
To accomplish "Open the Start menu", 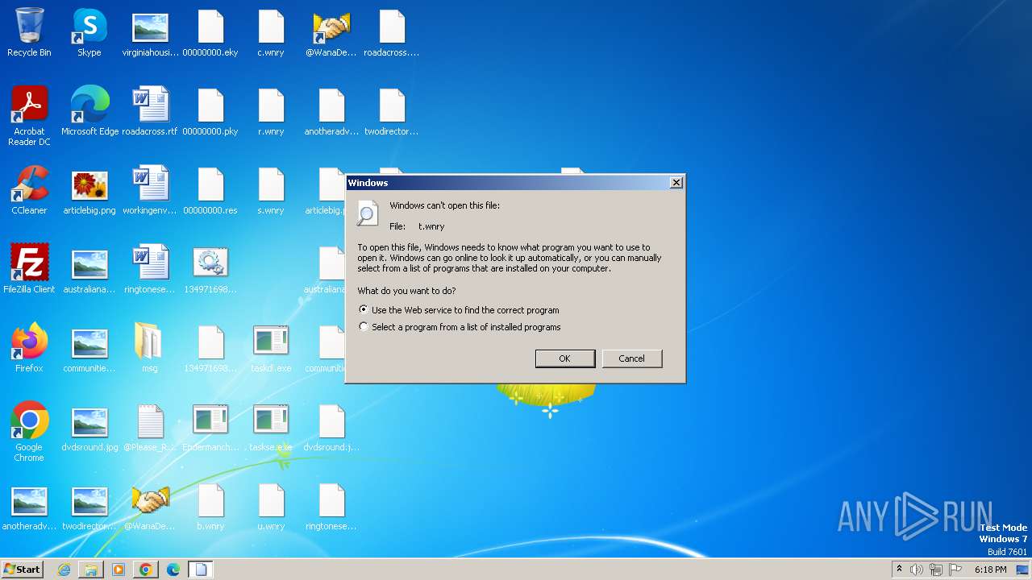I will point(23,570).
